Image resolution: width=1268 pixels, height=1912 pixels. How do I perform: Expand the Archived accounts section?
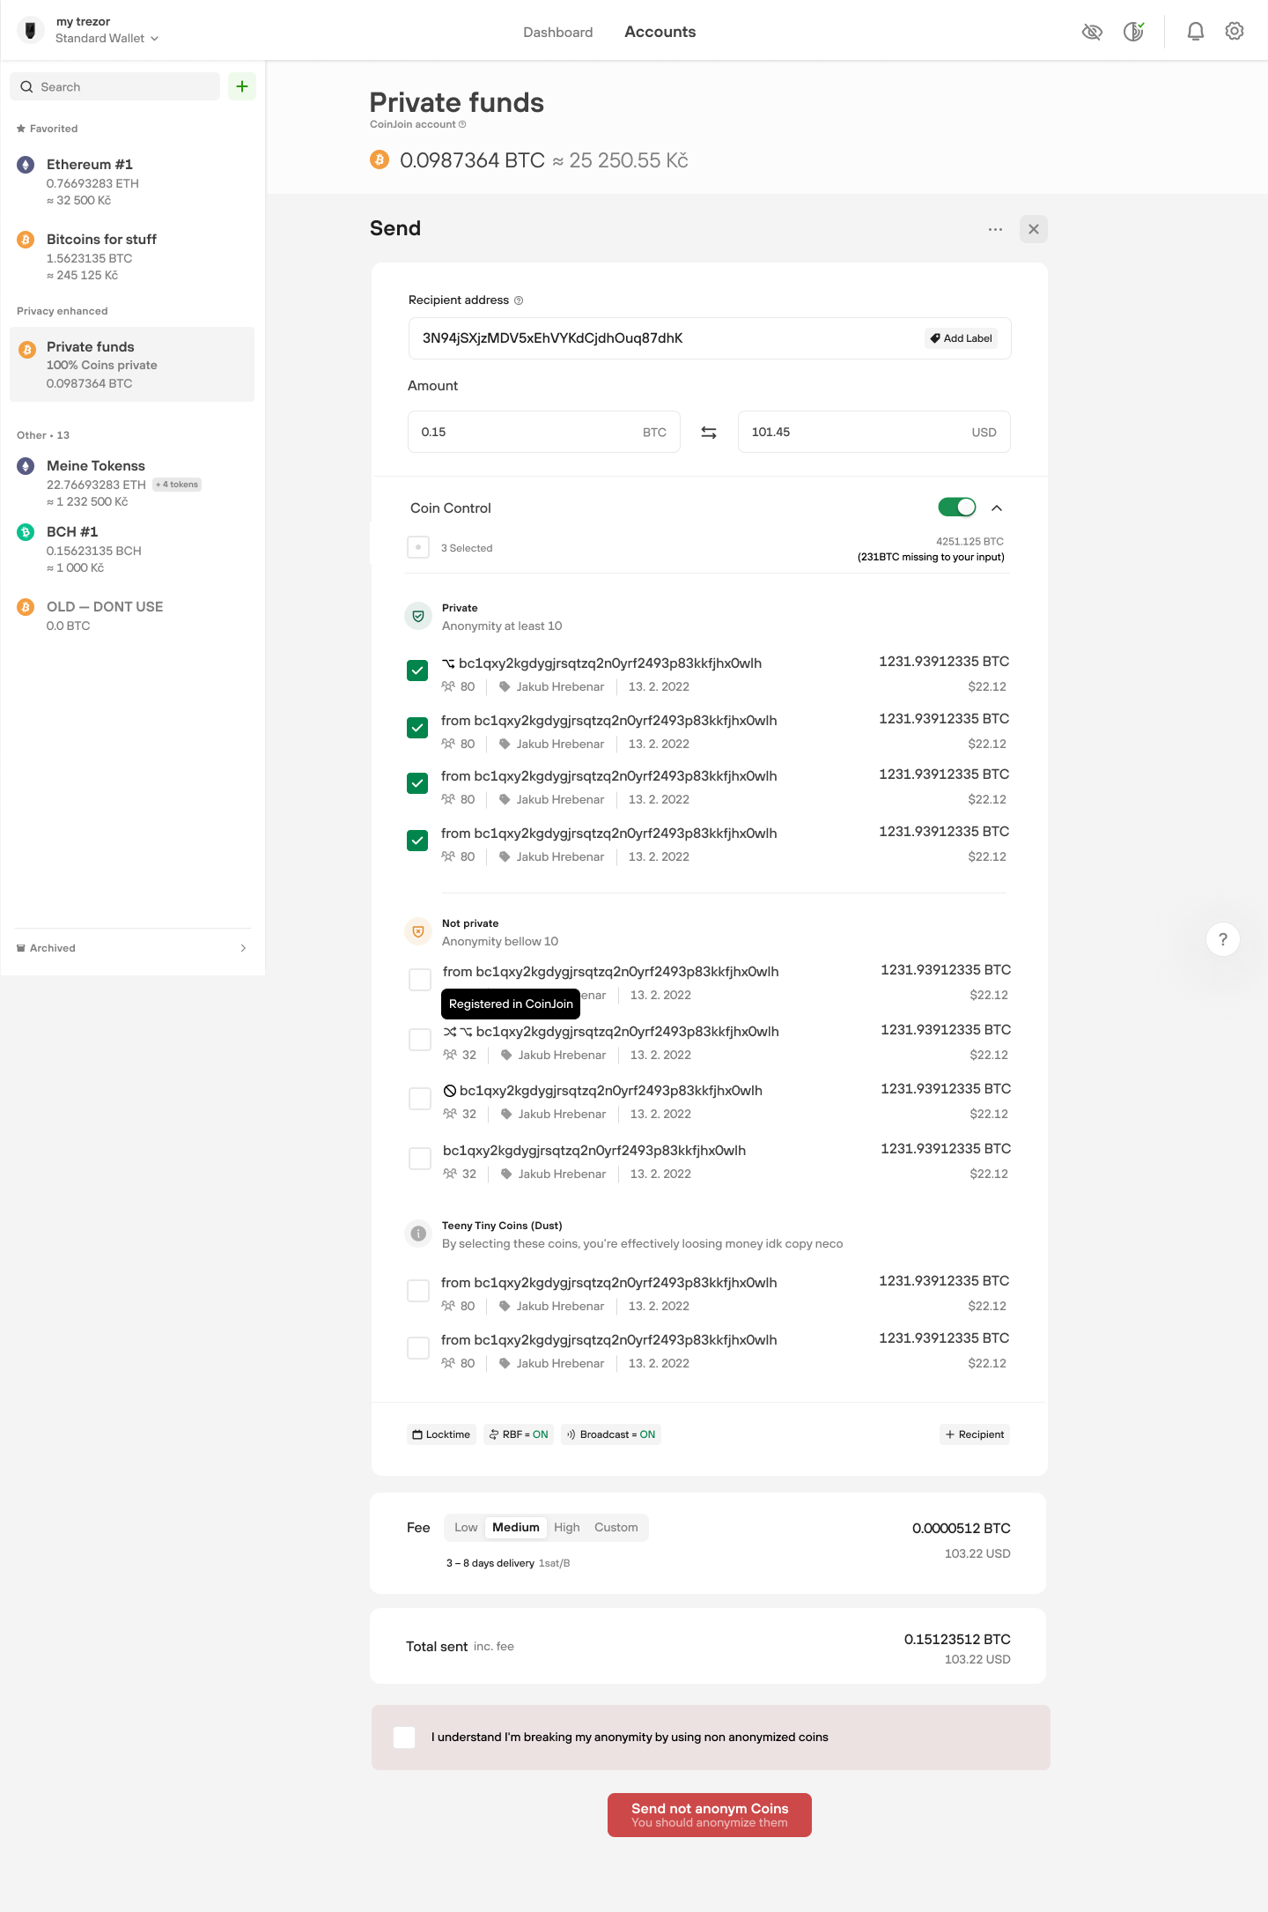point(132,948)
